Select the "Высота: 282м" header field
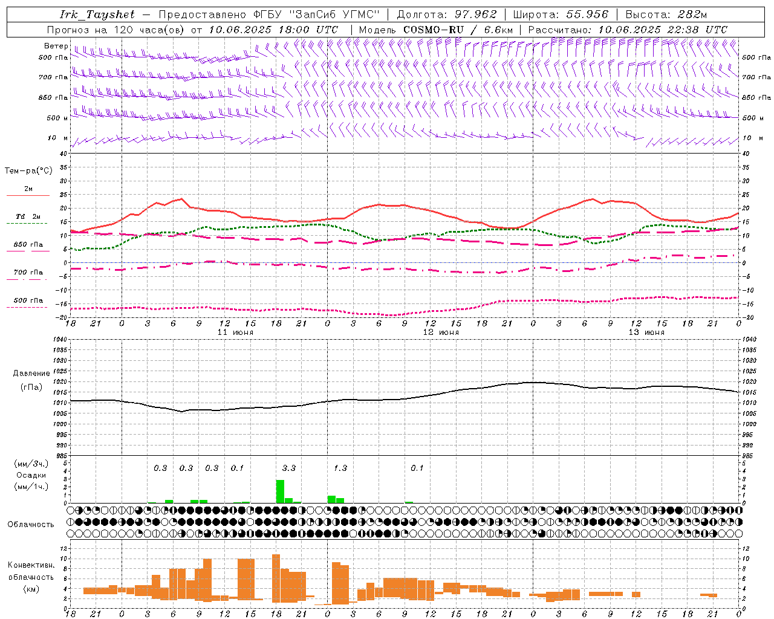Screen dimensions: 774x619 tap(666, 15)
